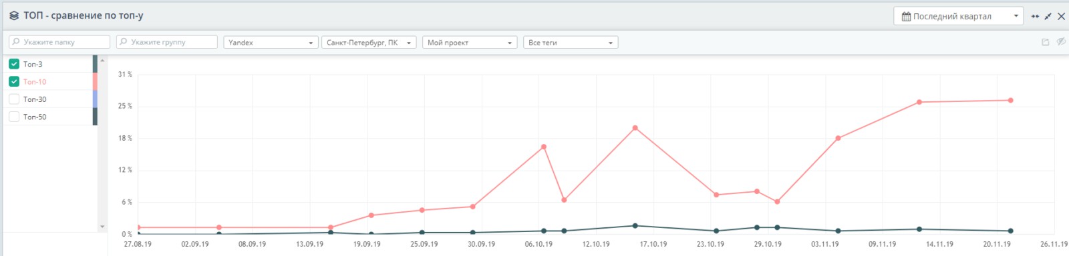This screenshot has height=256, width=1069.
Task: Click the 27.08.19 date axis label
Action: pos(138,244)
